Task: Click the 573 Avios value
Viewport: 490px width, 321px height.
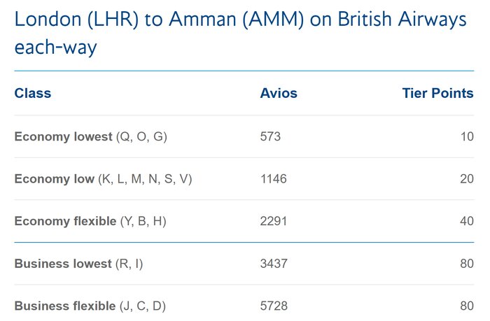Action: click(271, 137)
